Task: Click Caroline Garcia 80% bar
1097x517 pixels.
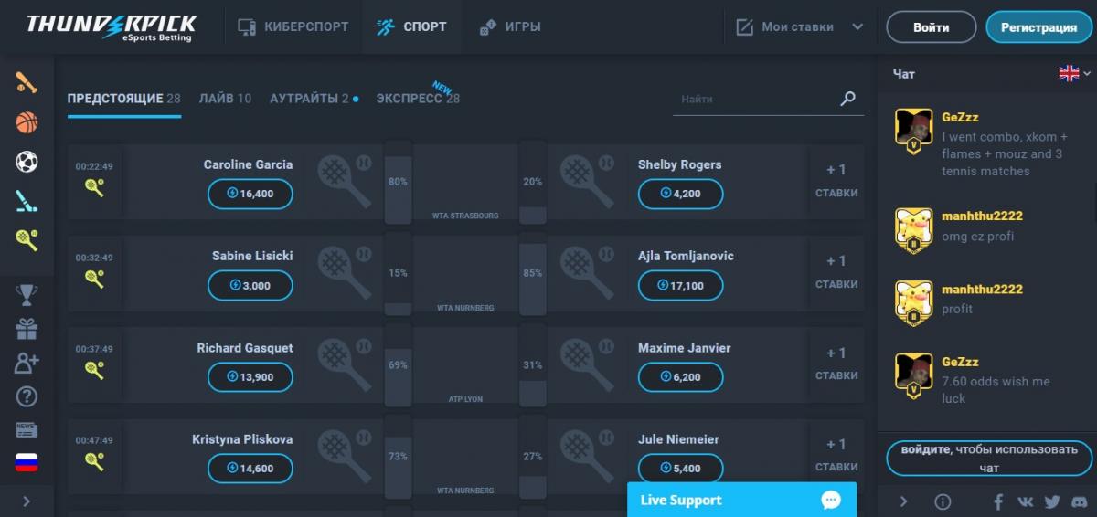Action: click(x=398, y=183)
